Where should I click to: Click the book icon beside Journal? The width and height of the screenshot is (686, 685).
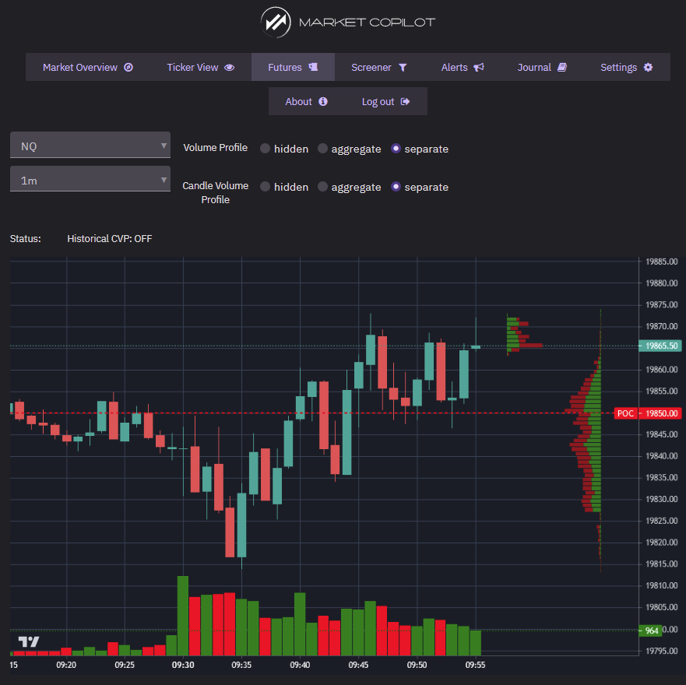[x=562, y=68]
